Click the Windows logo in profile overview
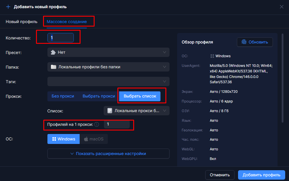Viewport: 289px width, 181px height. 212,56
